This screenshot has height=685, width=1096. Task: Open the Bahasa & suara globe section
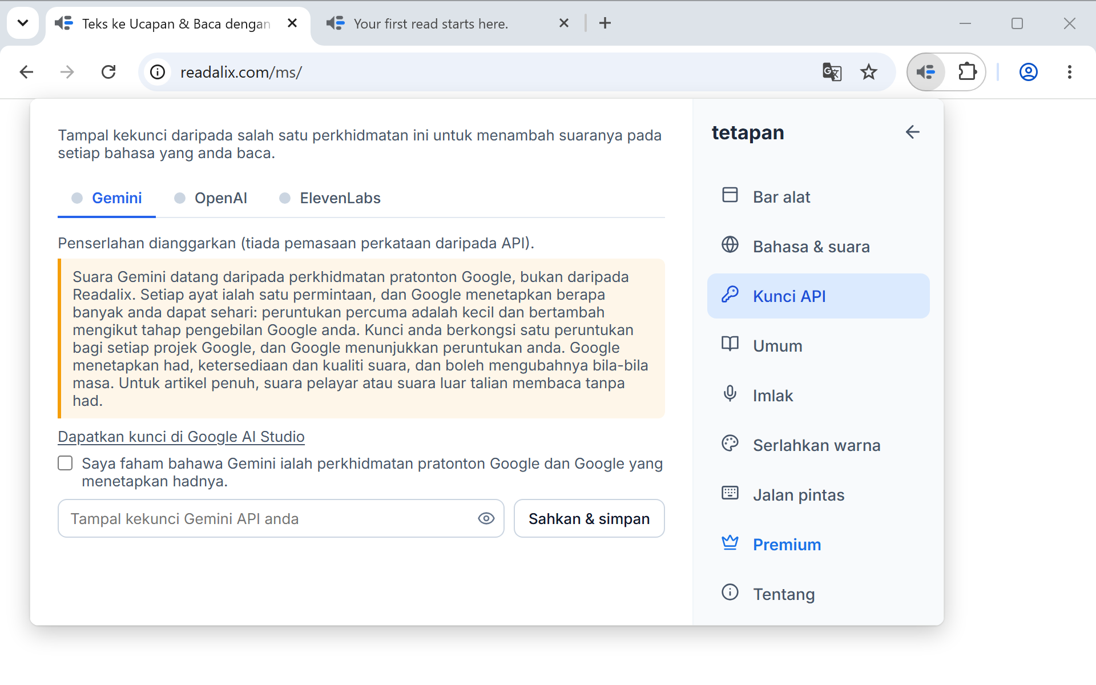[x=818, y=247]
